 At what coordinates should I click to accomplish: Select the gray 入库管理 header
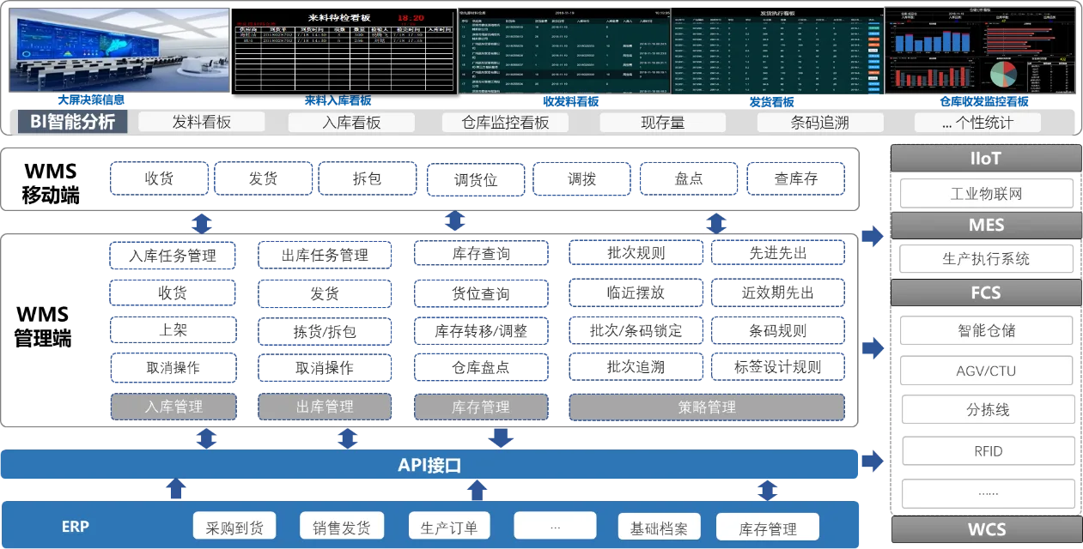tap(173, 407)
